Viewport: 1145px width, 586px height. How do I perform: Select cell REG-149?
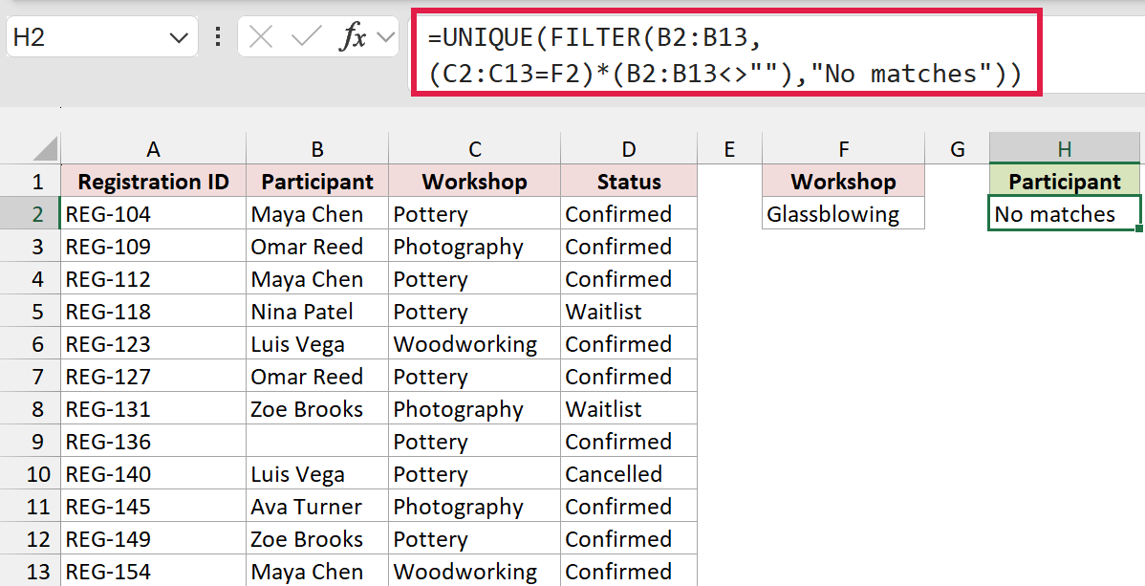153,539
